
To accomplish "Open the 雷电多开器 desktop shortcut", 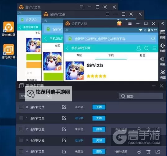I will (x=9, y=51).
